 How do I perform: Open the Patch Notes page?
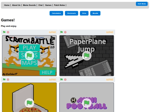59,5
